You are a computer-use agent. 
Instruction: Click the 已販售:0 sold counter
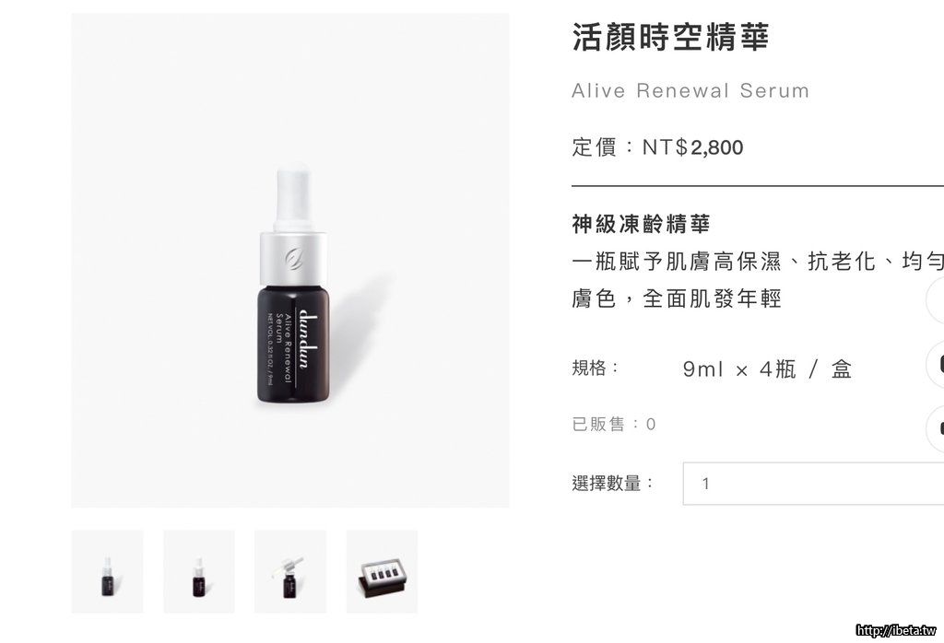(613, 424)
